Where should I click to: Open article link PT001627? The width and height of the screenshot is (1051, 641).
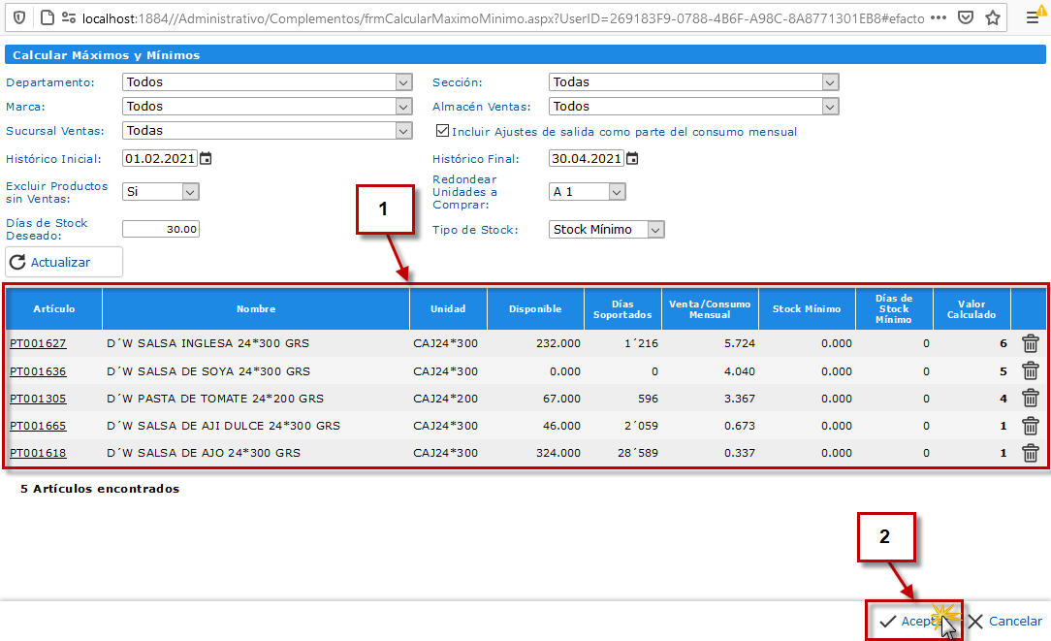pyautogui.click(x=38, y=343)
